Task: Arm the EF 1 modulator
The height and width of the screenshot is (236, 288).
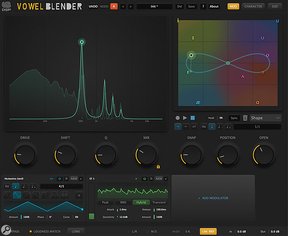Action: coord(159,179)
